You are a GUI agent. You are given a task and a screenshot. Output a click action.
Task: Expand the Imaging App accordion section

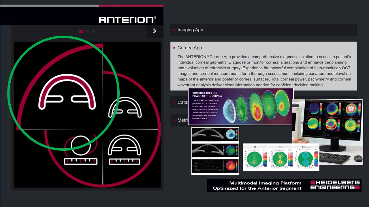point(263,30)
